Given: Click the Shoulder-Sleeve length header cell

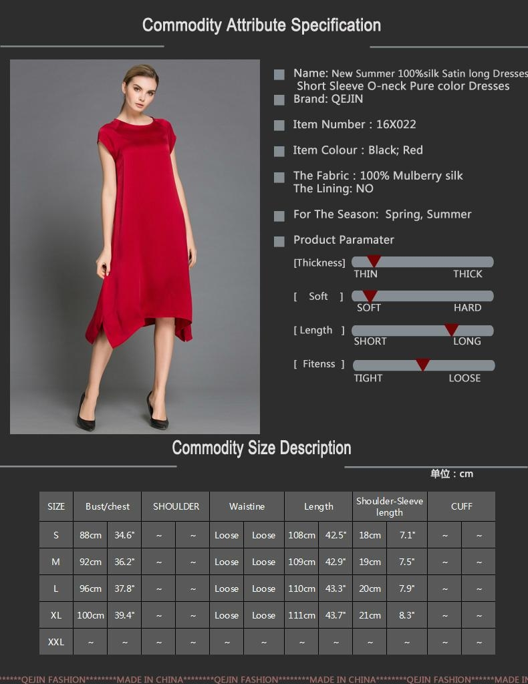Looking at the screenshot, I should [390, 506].
